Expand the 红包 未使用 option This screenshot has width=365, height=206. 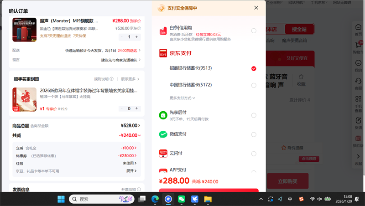130,163
